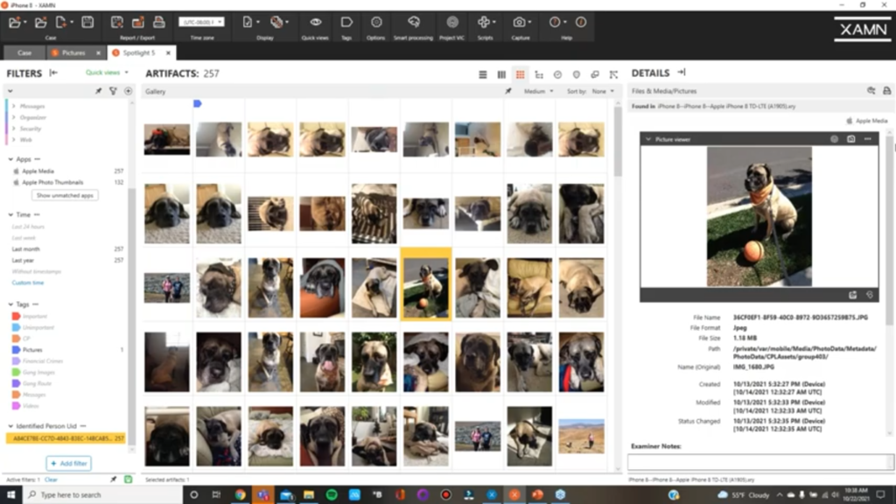Screen dimensions: 896x504
Task: Collapse the Apps filter section
Action: (x=10, y=159)
